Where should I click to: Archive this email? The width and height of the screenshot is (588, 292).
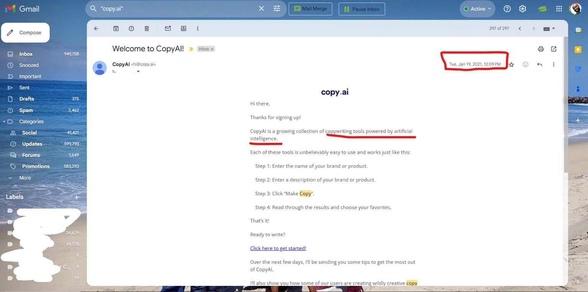click(116, 28)
